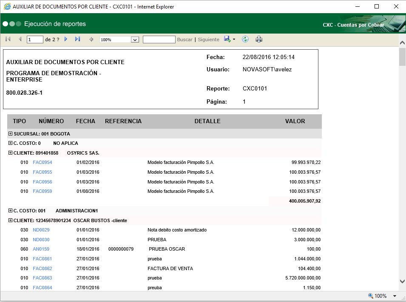Collapse the SUCURSAL: 001 BOGOTA group
Image resolution: width=406 pixels, height=302 pixels.
11,133
